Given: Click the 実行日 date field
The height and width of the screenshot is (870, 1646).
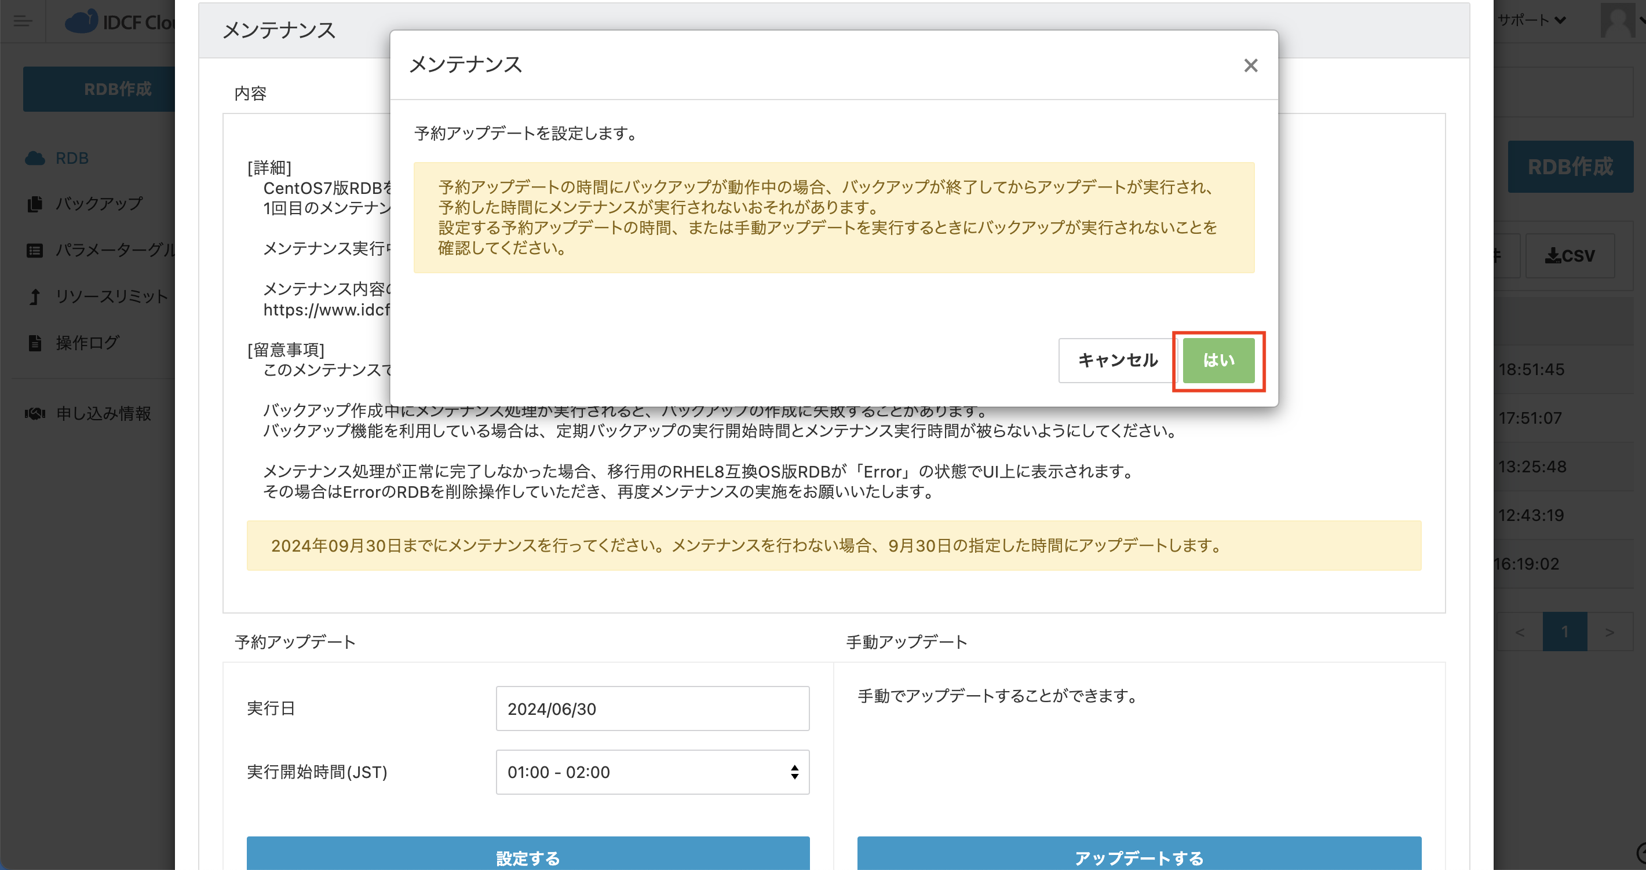Looking at the screenshot, I should [x=651, y=709].
